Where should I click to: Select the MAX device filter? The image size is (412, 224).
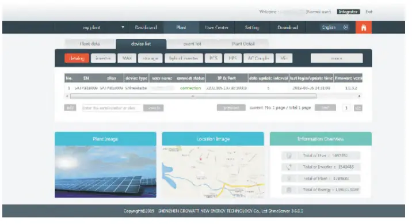pos(127,58)
